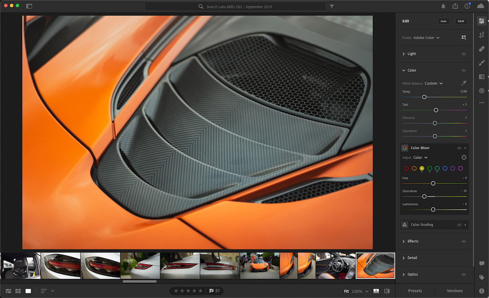489x298 pixels.
Task: Browse profiles grid icon
Action: coord(464,38)
